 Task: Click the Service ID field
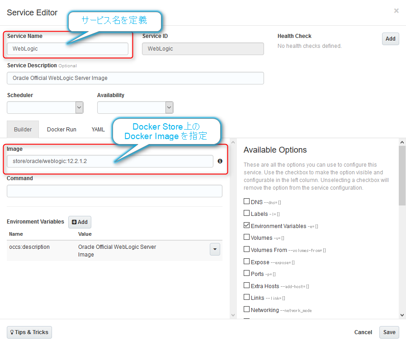tap(203, 49)
